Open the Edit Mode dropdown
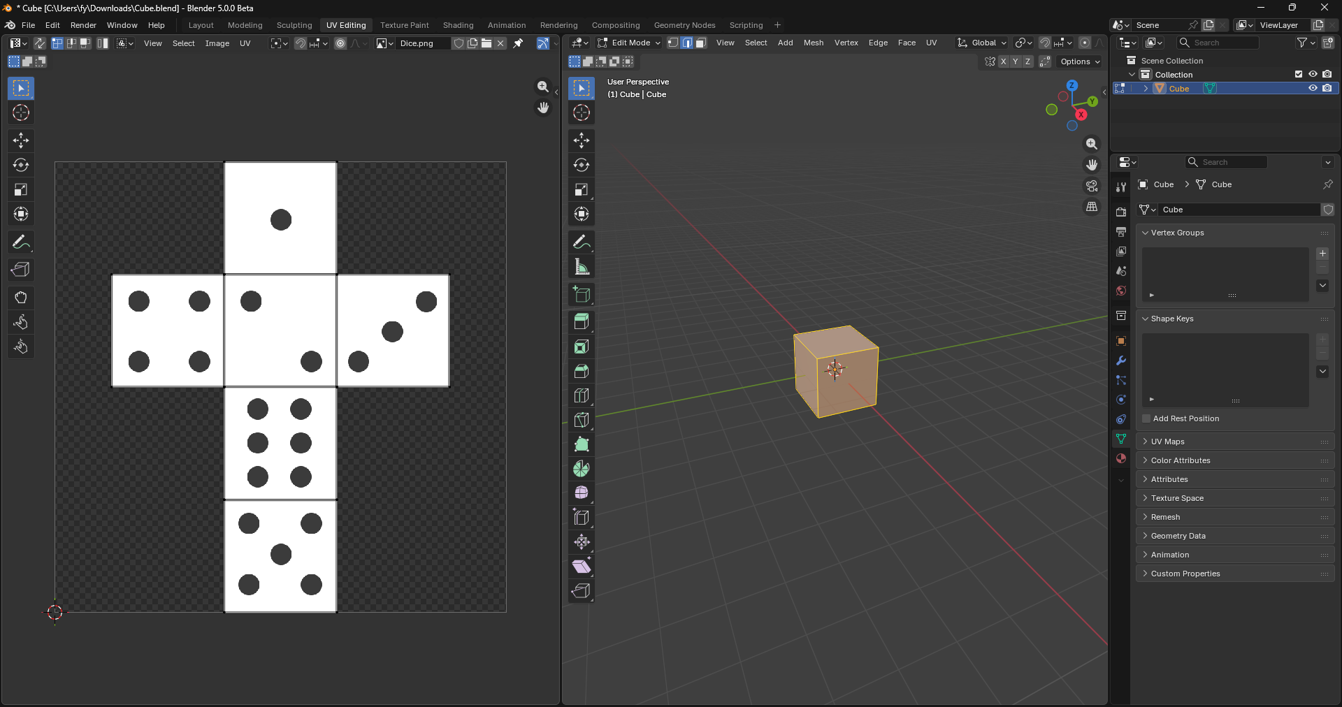 [629, 43]
